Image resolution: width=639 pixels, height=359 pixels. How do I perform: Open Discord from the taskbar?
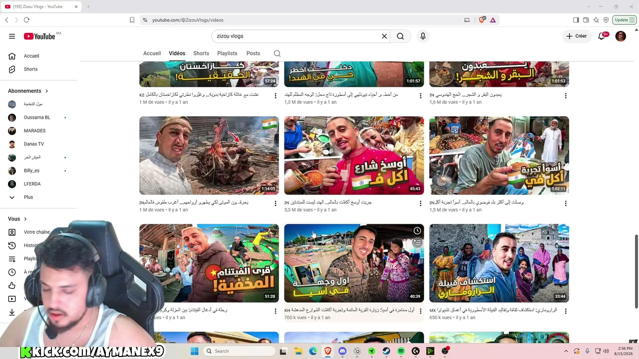pyautogui.click(x=342, y=351)
